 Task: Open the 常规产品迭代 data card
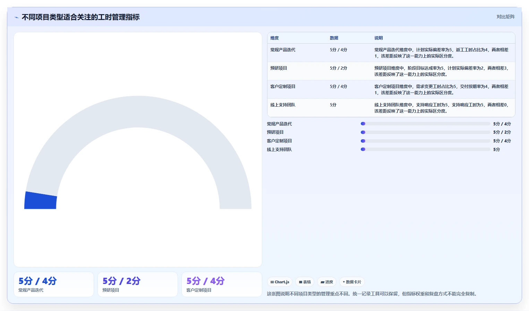pyautogui.click(x=54, y=284)
